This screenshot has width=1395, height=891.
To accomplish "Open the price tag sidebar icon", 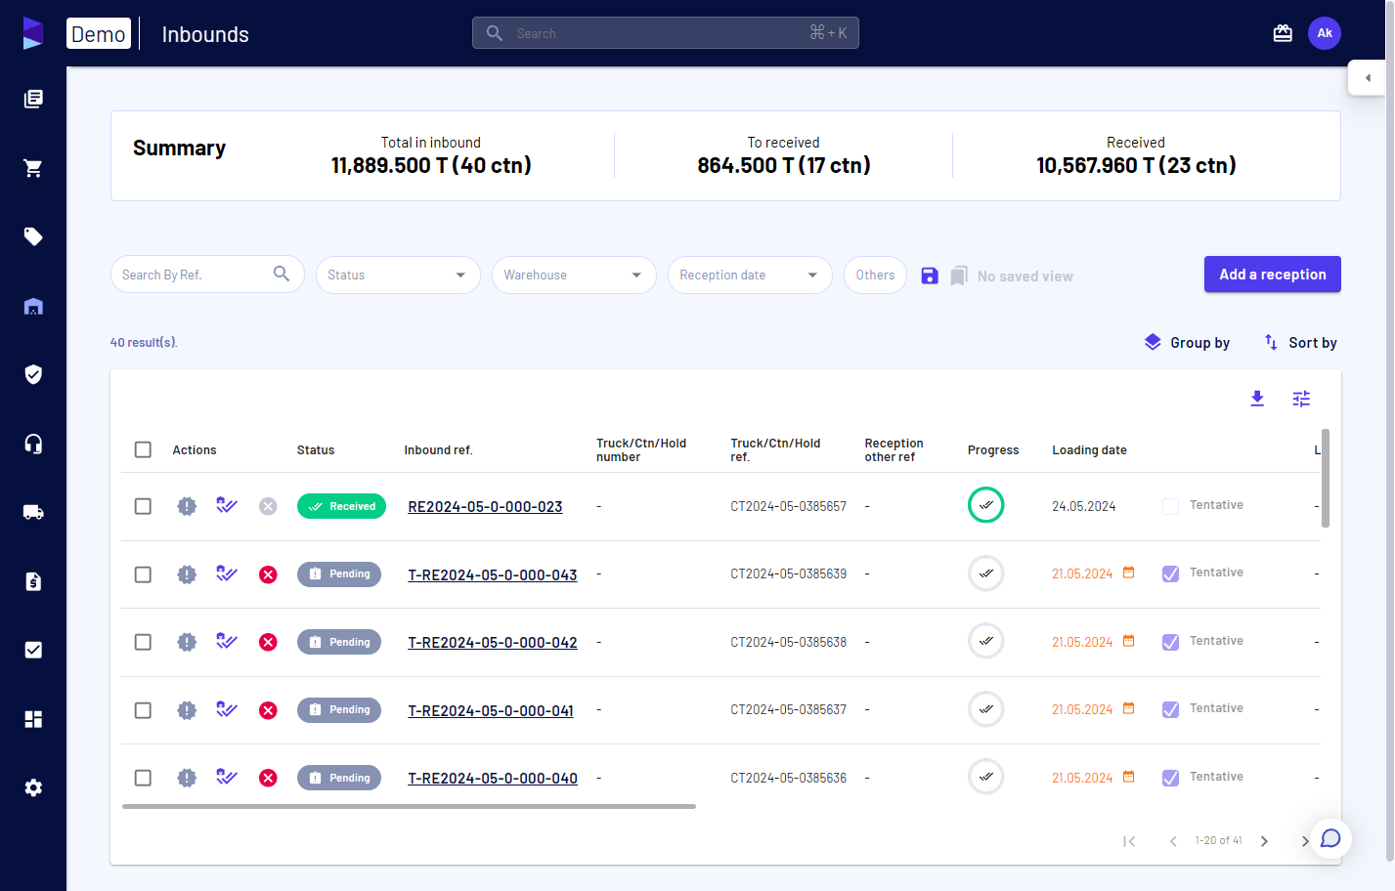I will click(x=33, y=236).
